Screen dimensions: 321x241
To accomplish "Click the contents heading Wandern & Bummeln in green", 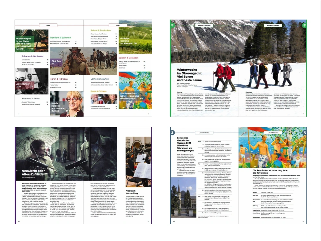I will tap(61, 38).
